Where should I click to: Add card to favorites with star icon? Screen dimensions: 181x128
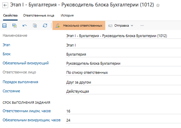166,5
